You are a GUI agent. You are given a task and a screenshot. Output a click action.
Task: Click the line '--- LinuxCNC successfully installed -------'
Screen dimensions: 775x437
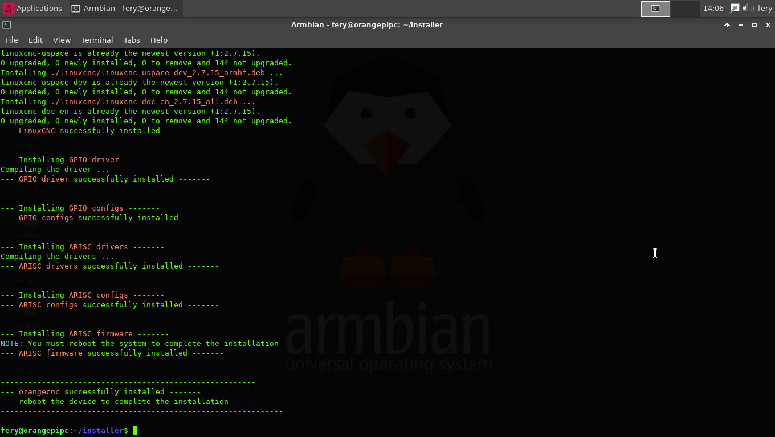click(x=99, y=131)
